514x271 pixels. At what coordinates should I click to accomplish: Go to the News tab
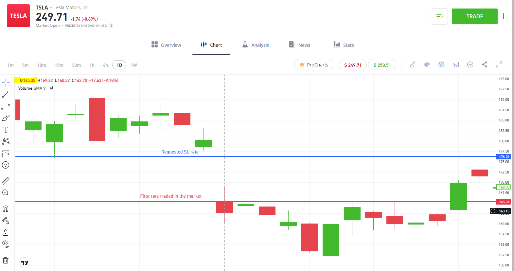pos(299,45)
